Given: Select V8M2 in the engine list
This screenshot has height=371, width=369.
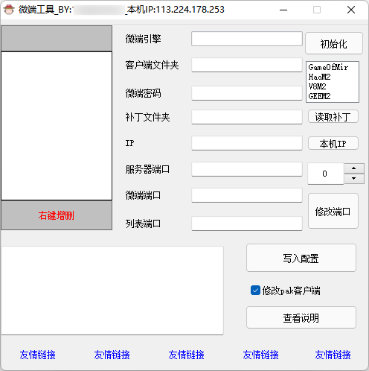Looking at the screenshot, I should pyautogui.click(x=317, y=86).
